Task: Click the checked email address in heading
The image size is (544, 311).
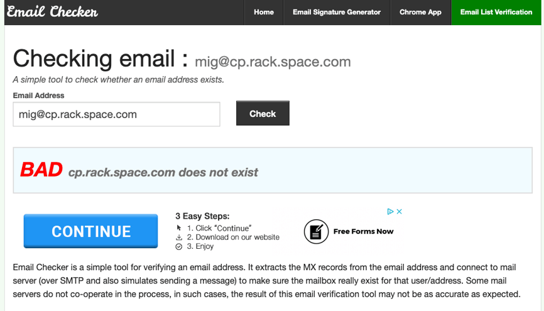Action: tap(273, 62)
